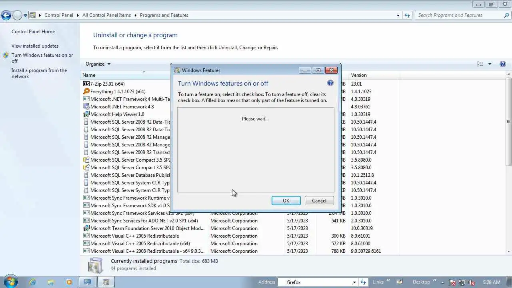Click the help icon in the toolbar
Screen dimensions: 512x288
[x=503, y=64]
